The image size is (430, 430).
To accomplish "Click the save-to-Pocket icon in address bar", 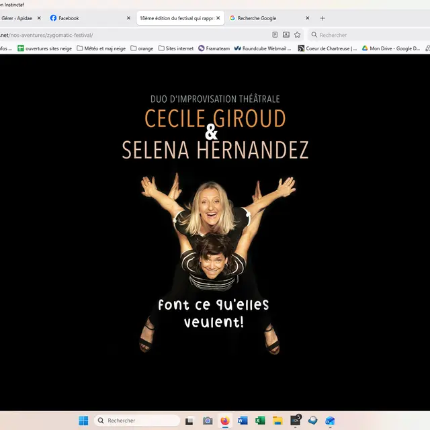I will pos(286,34).
